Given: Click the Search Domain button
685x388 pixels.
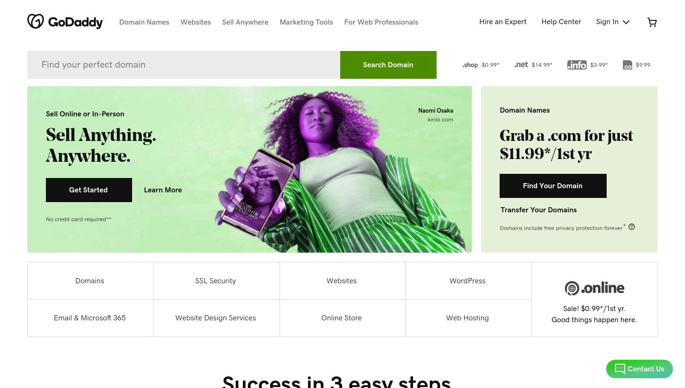Looking at the screenshot, I should (388, 65).
